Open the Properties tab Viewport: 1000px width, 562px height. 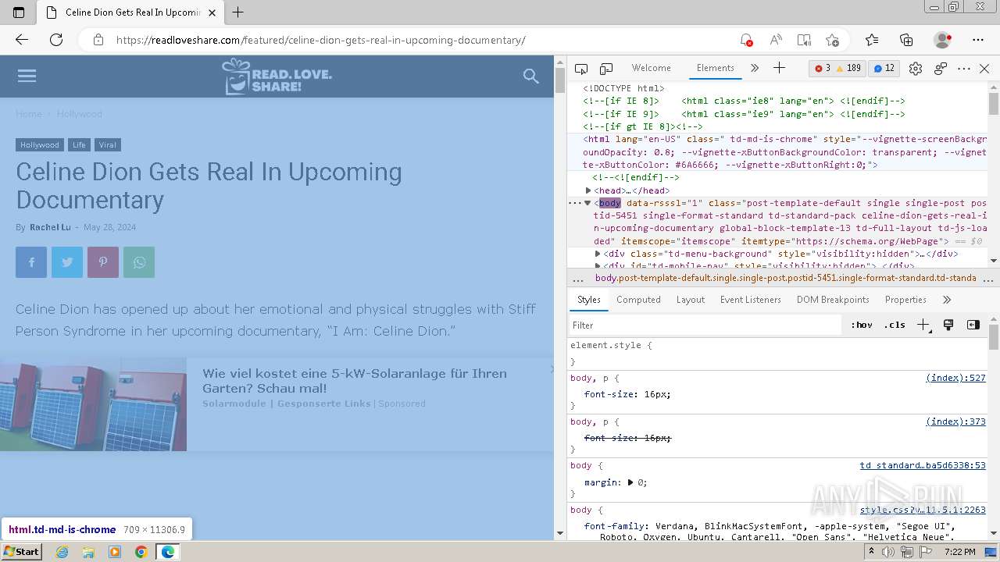[x=905, y=300]
